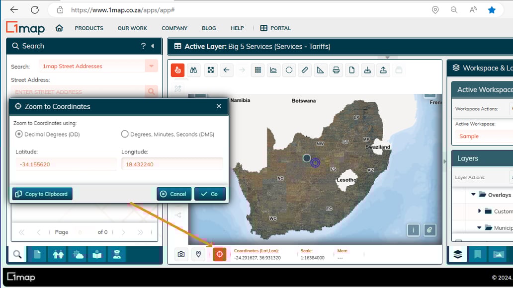The width and height of the screenshot is (513, 288).
Task: Click the Go button
Action: [210, 194]
